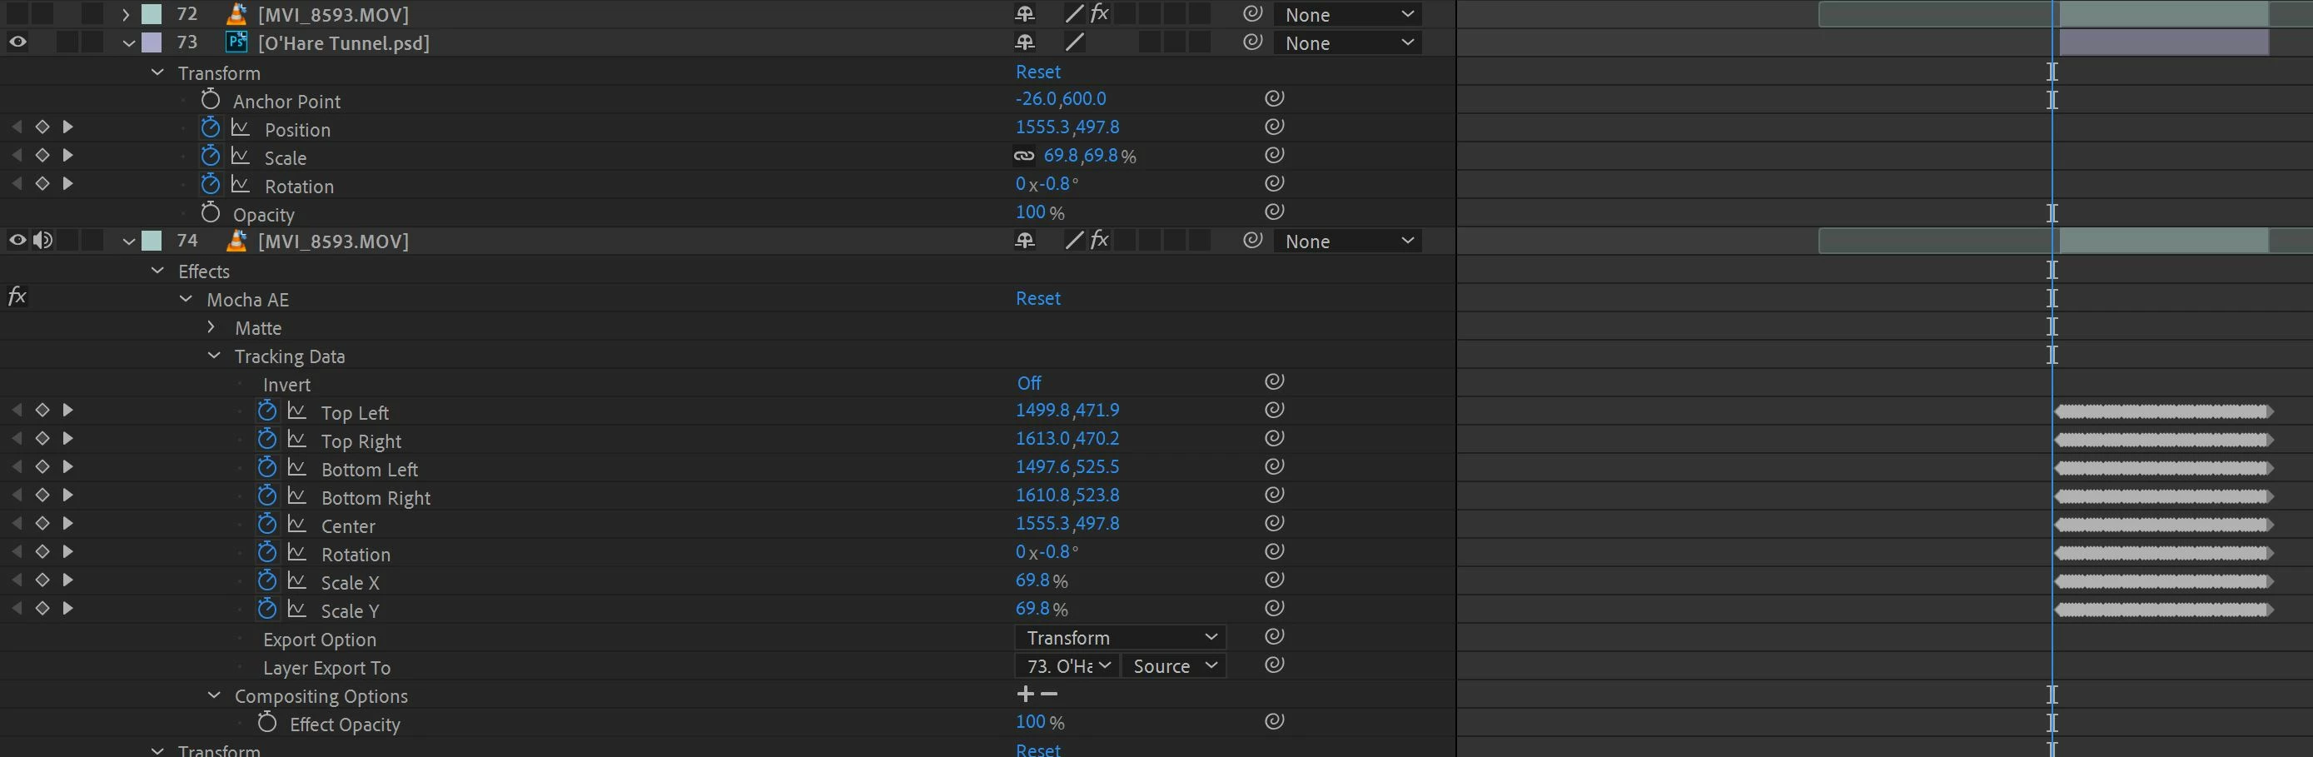
Task: Open graph editor icon for Transform Scale
Action: click(241, 157)
